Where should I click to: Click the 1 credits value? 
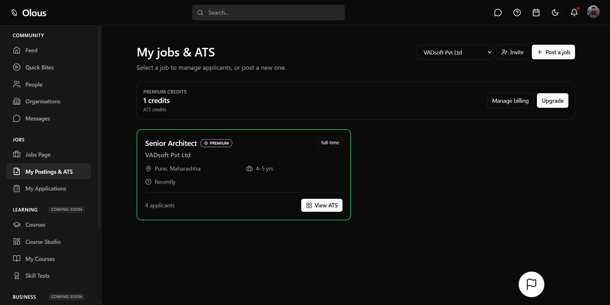(156, 101)
